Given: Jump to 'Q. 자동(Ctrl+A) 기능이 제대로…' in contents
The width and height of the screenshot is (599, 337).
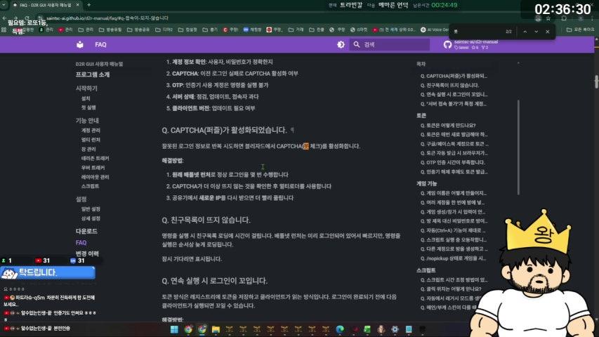Looking at the screenshot, I should click(453, 230).
